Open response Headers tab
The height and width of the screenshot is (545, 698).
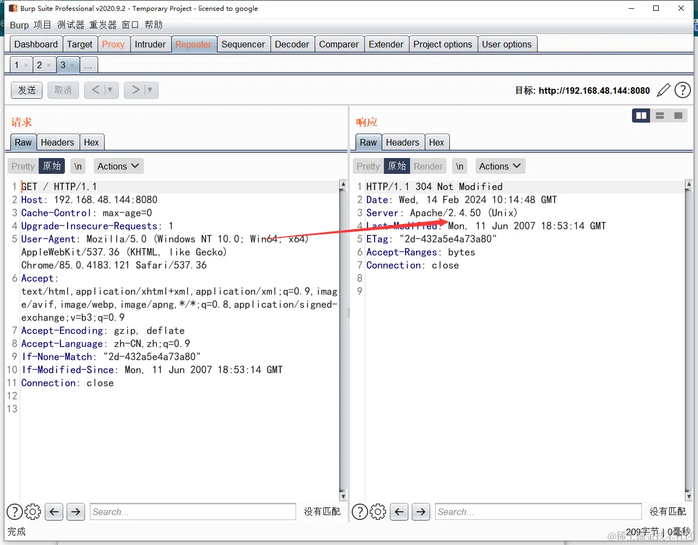tap(402, 142)
